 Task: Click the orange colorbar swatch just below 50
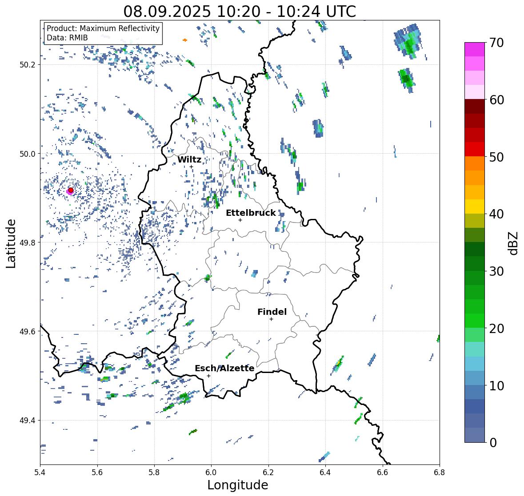point(475,163)
